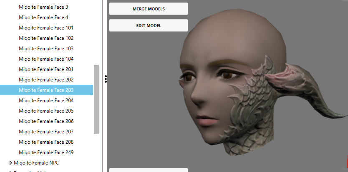Screen dimensions: 348x172
Task: Open Miqo'te Female Face 249
Action: 46,152
